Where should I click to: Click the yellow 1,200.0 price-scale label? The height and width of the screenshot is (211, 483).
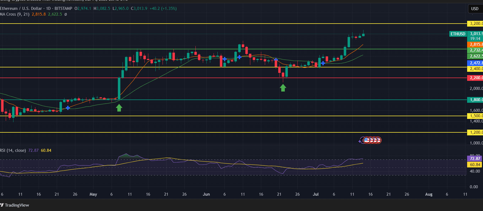click(x=475, y=132)
